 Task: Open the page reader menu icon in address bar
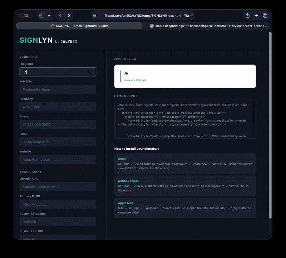click(94, 16)
